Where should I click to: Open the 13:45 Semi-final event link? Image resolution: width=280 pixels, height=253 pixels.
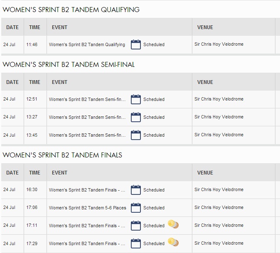point(87,135)
